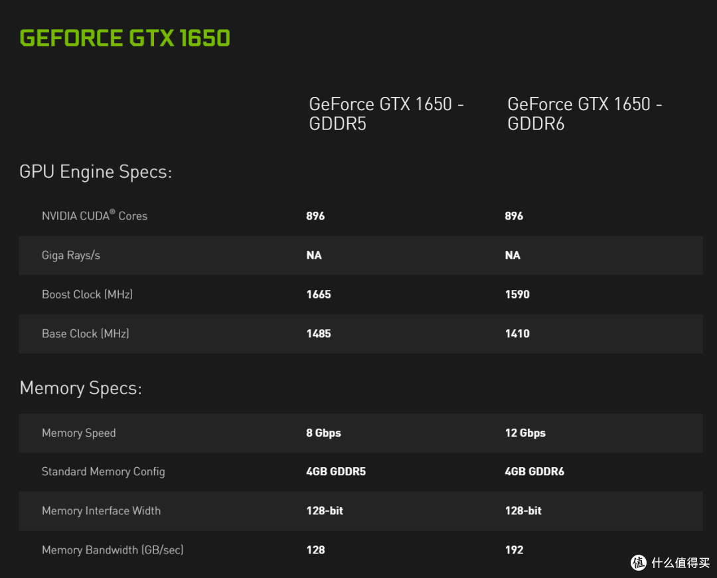Click the 4GB GDDR5 memory config value
717x578 pixels.
click(336, 472)
